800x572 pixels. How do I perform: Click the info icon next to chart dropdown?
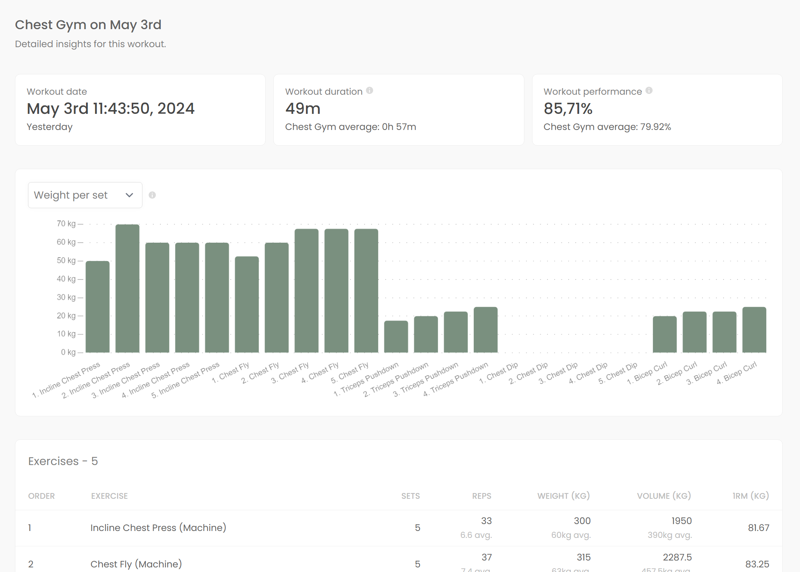(x=152, y=195)
